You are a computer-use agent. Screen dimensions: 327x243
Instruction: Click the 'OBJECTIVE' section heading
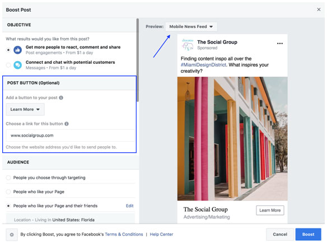point(19,25)
